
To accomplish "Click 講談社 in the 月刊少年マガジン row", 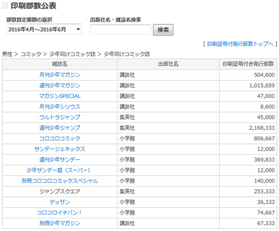I will pyautogui.click(x=127, y=75).
